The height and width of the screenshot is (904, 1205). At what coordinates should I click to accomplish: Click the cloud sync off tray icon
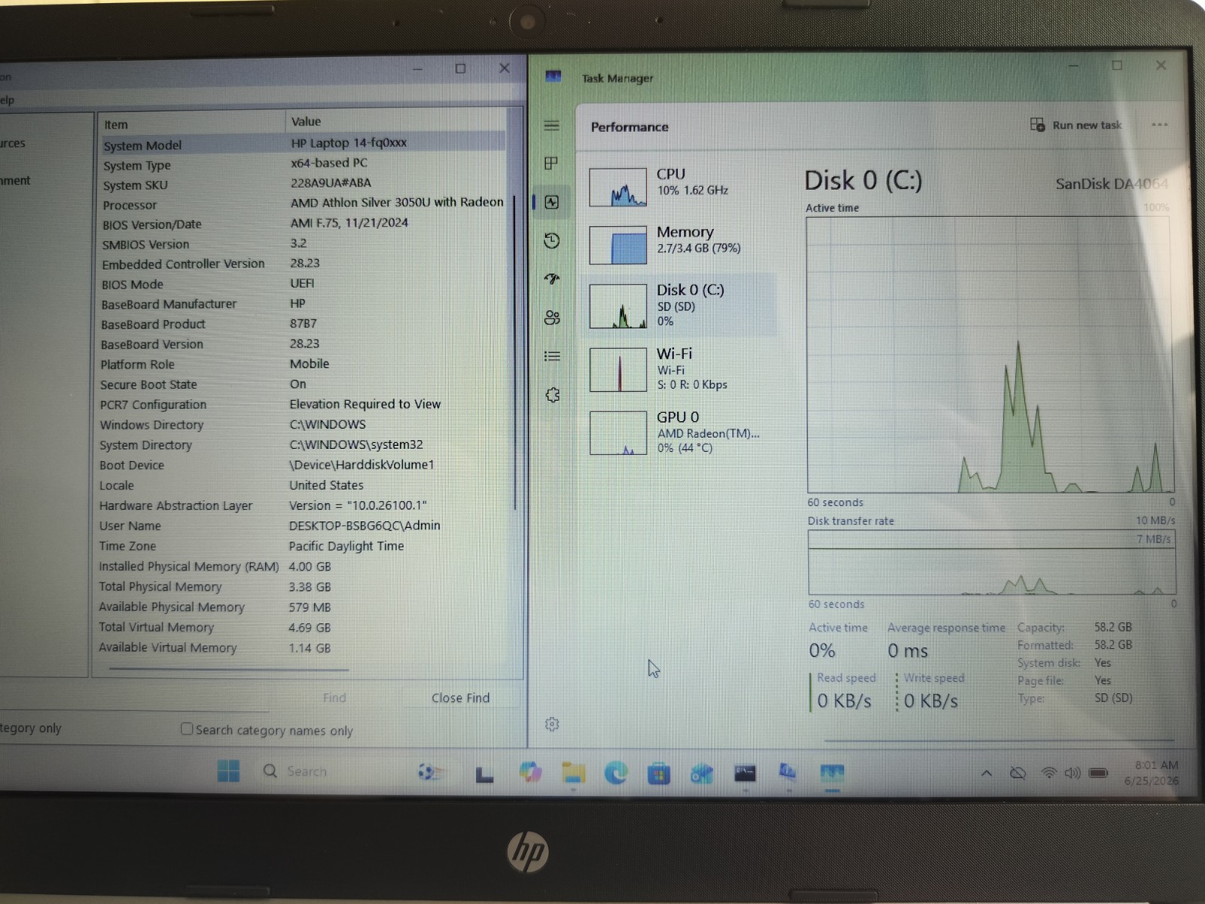(1018, 774)
